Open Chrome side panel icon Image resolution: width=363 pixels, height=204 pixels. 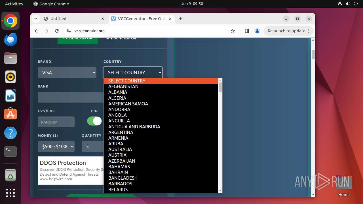[x=247, y=31]
